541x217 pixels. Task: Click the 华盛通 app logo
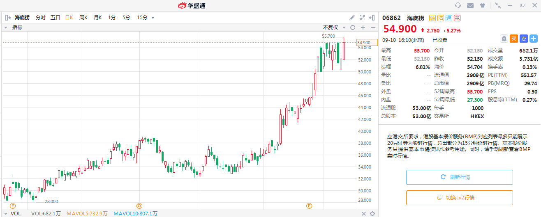[191, 5]
